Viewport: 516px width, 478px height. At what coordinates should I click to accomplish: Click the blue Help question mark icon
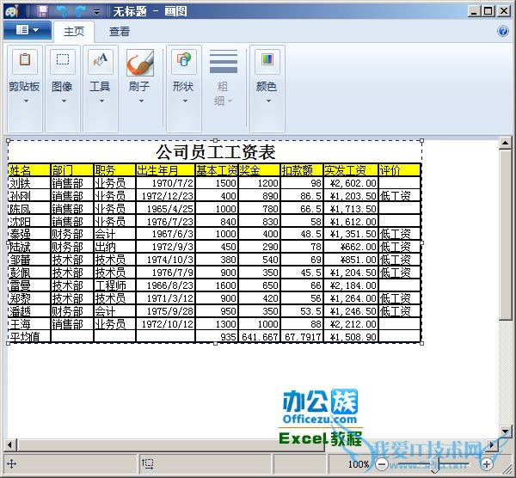pos(503,31)
